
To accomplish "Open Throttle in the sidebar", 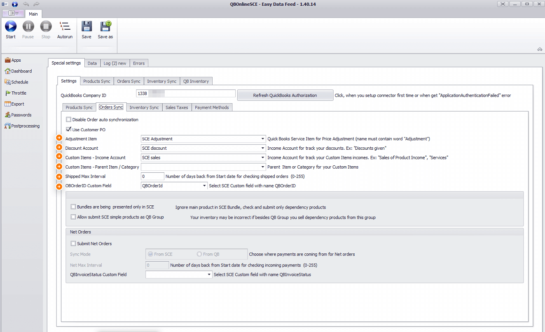I will point(16,93).
